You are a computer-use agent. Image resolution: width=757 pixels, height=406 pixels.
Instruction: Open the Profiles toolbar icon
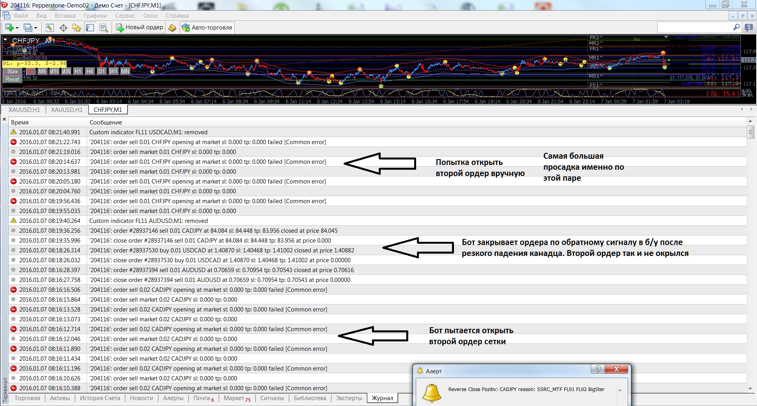(x=28, y=28)
